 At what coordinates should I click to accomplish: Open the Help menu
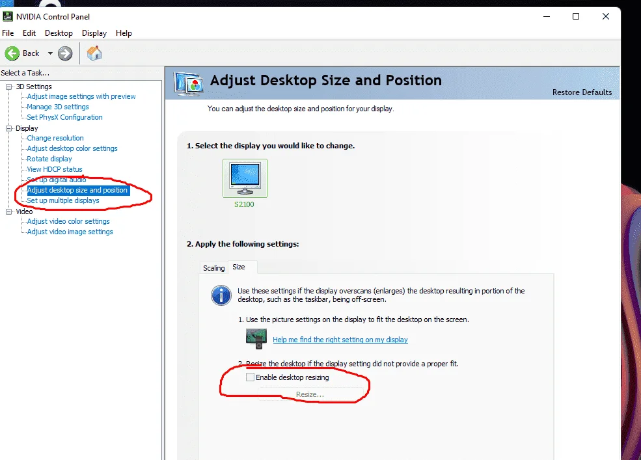click(124, 33)
